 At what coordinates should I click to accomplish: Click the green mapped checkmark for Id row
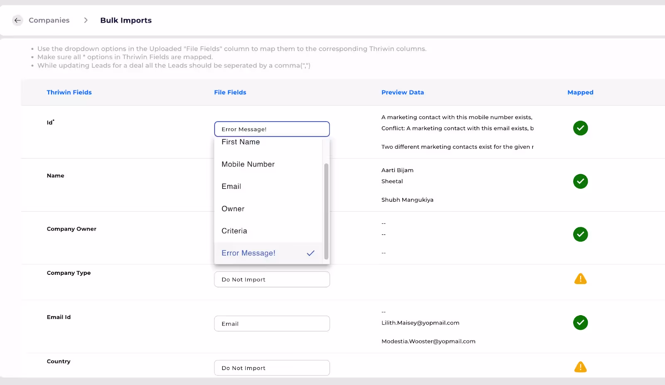[x=580, y=128]
